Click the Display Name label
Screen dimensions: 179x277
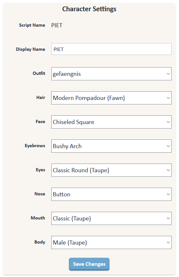(x=30, y=49)
